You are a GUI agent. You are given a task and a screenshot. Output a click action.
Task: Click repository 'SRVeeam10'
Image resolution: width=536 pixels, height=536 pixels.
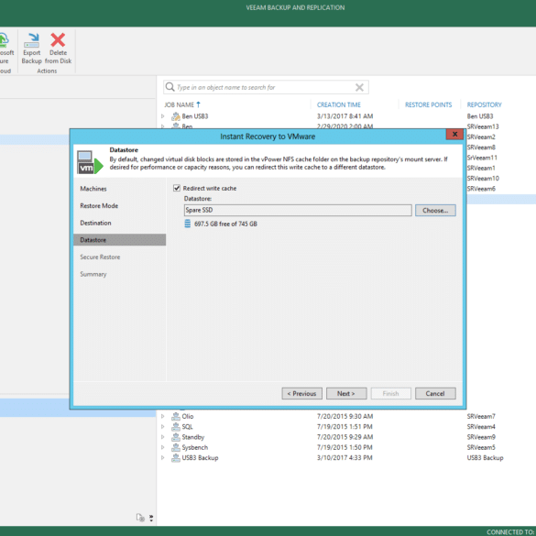click(x=483, y=178)
